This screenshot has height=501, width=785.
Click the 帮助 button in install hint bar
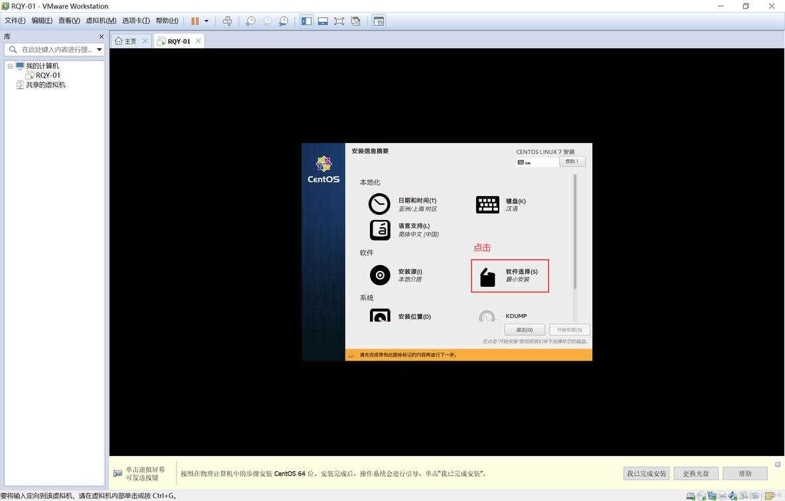tap(745, 473)
